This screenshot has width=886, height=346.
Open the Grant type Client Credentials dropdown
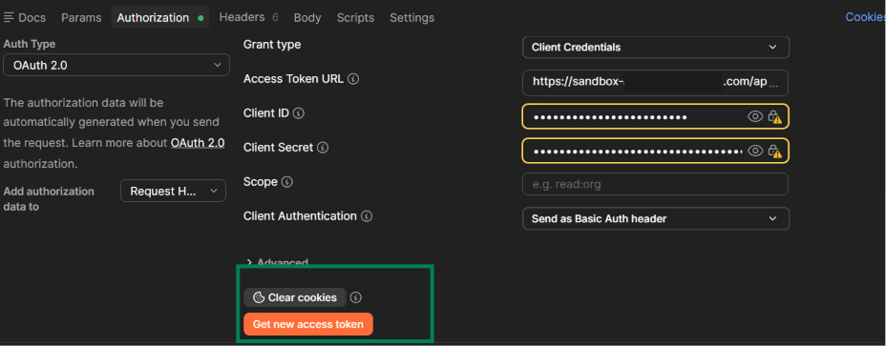click(x=656, y=47)
